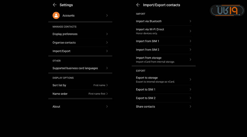The width and height of the screenshot is (247, 137).
Task: Click the chevron on the About row
Action: pos(107,107)
